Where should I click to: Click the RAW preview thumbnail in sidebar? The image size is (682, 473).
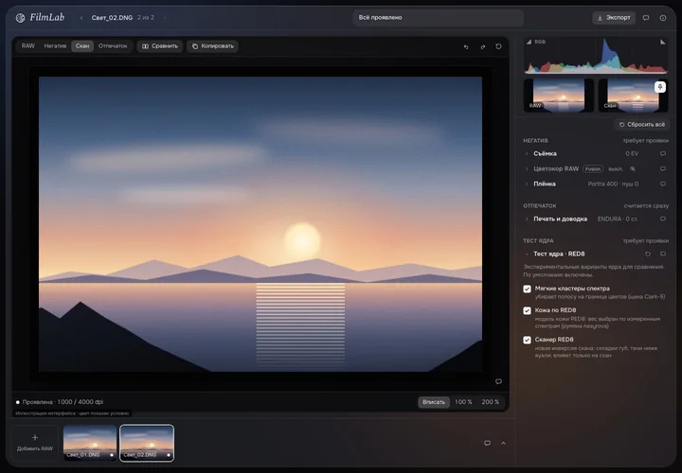559,96
